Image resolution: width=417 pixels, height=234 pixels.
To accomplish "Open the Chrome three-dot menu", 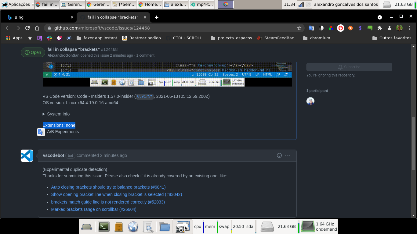I will [x=409, y=28].
